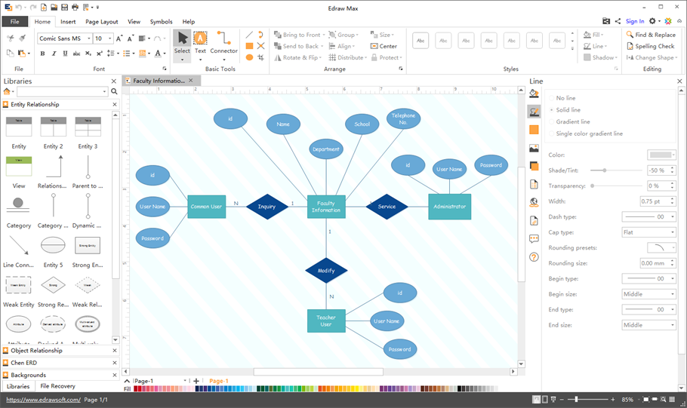The width and height of the screenshot is (687, 408).
Task: Click the library search input field
Action: 62,91
